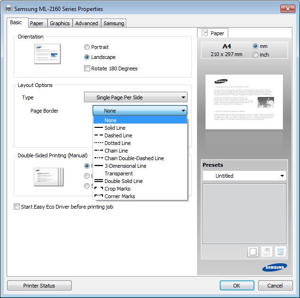Image resolution: width=300 pixels, height=298 pixels.
Task: Switch to the Advanced tab
Action: click(x=86, y=23)
